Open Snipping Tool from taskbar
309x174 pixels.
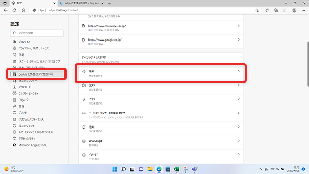click(x=185, y=169)
